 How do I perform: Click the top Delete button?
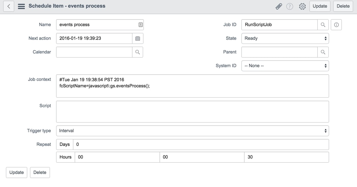tap(343, 6)
